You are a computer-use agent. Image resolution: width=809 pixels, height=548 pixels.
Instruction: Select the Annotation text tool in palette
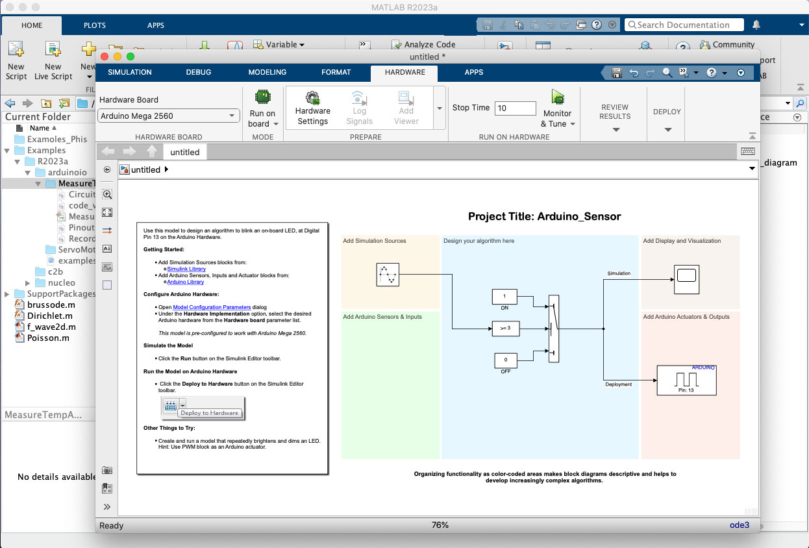coord(108,249)
